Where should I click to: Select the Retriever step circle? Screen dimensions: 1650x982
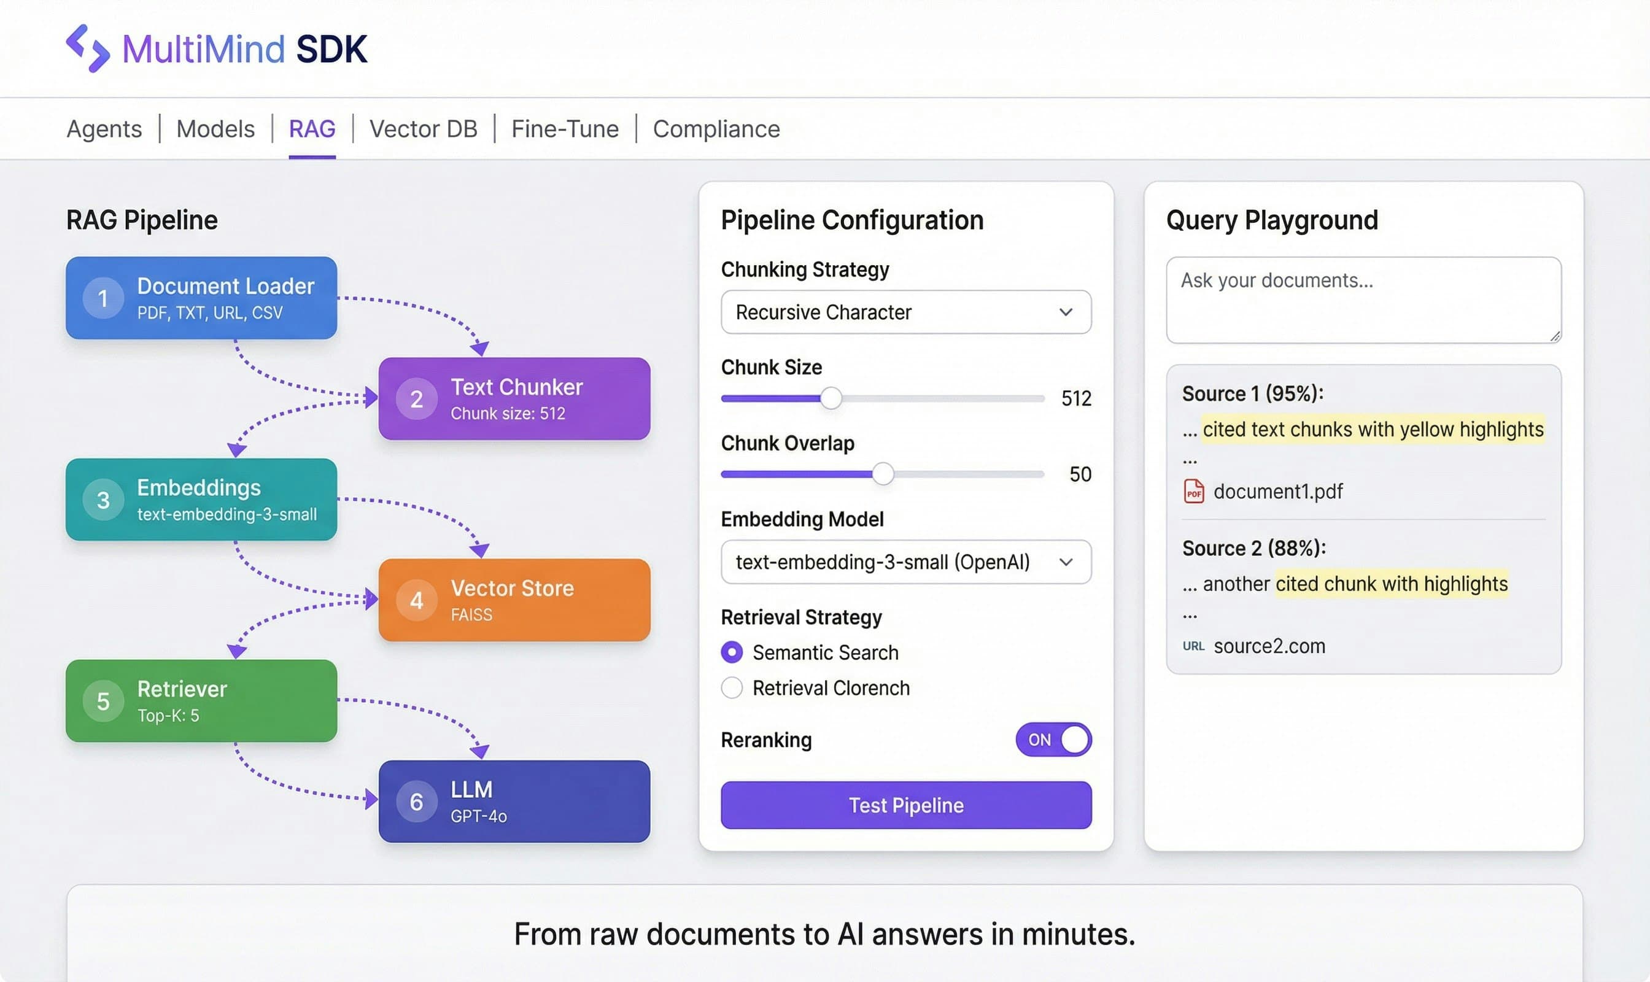point(103,702)
